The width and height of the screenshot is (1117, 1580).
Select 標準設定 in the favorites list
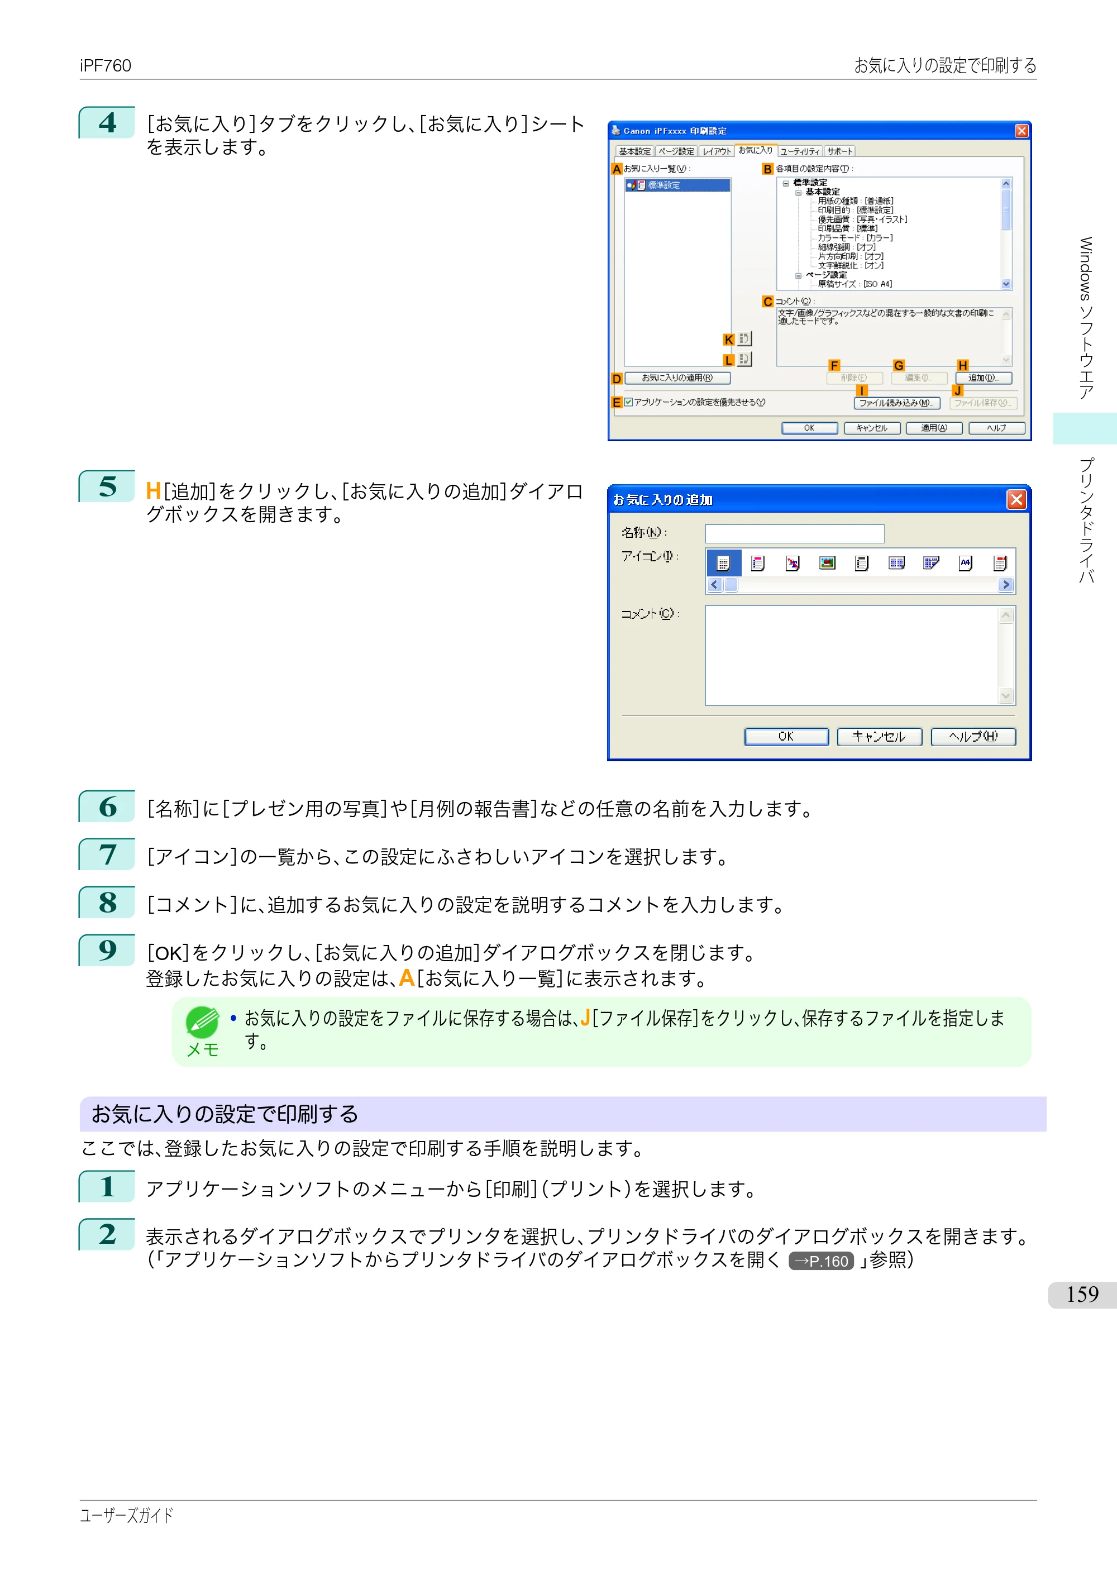click(678, 185)
